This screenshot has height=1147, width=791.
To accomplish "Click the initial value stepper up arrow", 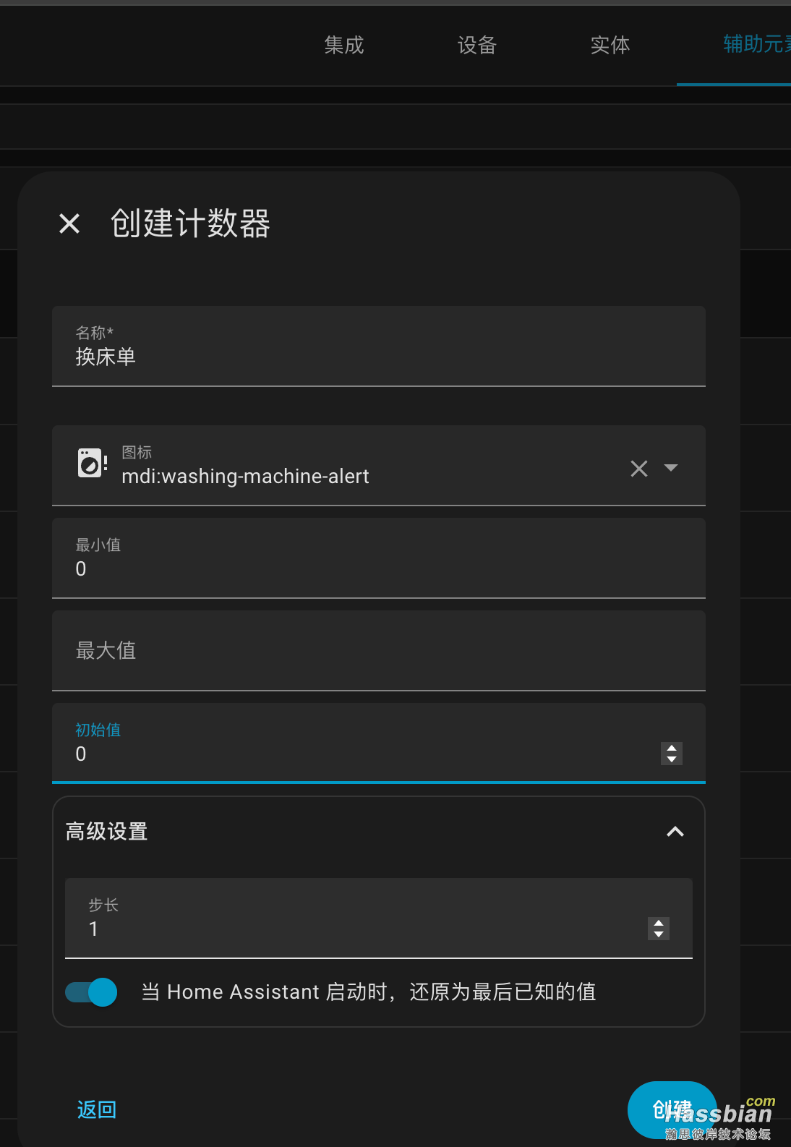I will pyautogui.click(x=671, y=747).
